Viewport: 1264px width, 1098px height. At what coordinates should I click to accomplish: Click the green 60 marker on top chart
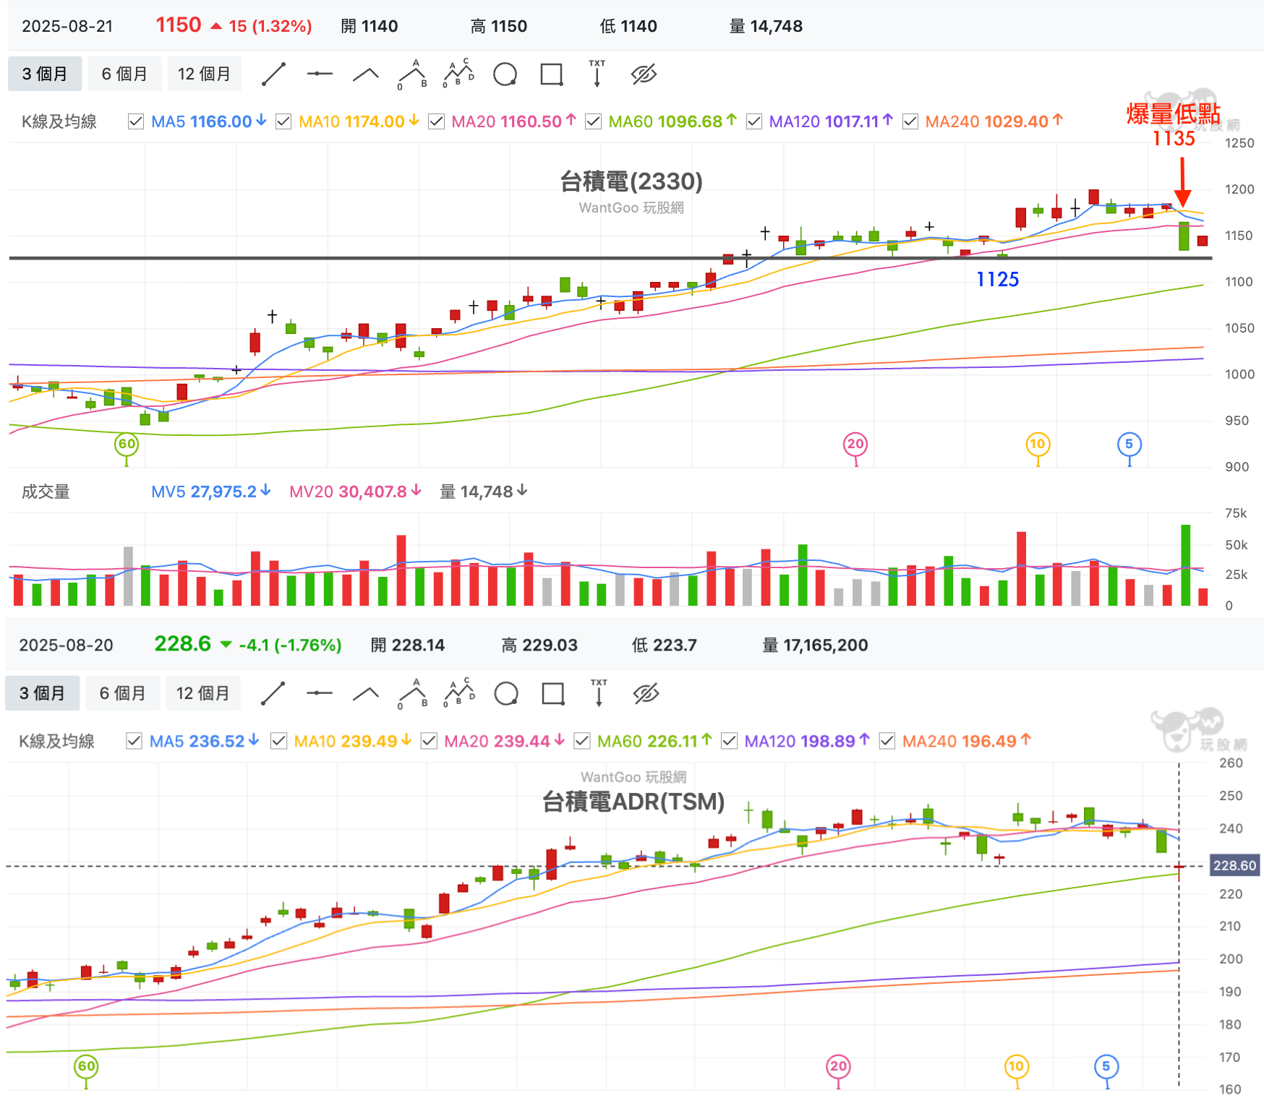pyautogui.click(x=127, y=444)
